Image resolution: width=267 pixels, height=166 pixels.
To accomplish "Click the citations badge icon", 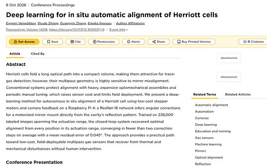I will 245,41.
